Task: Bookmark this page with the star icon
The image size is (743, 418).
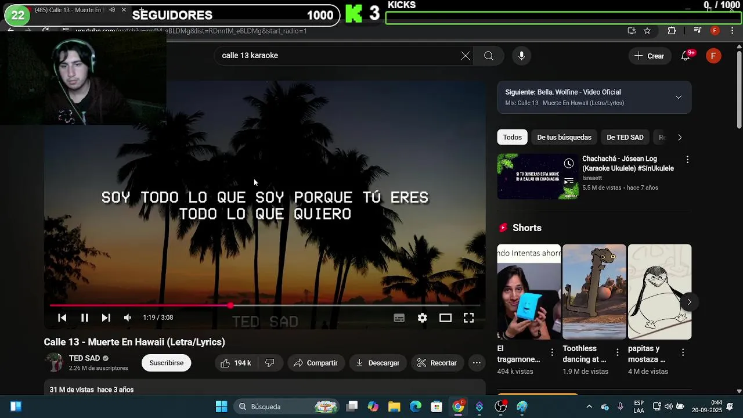Action: 647,31
